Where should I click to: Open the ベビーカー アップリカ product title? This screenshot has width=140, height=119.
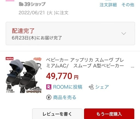[85, 63]
